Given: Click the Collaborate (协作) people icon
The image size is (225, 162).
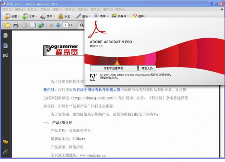Looking at the screenshot, I should pyautogui.click(x=43, y=16).
